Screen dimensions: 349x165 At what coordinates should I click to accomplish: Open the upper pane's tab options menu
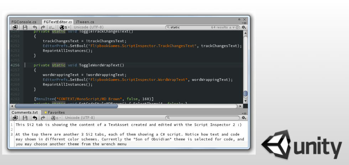click(x=245, y=23)
